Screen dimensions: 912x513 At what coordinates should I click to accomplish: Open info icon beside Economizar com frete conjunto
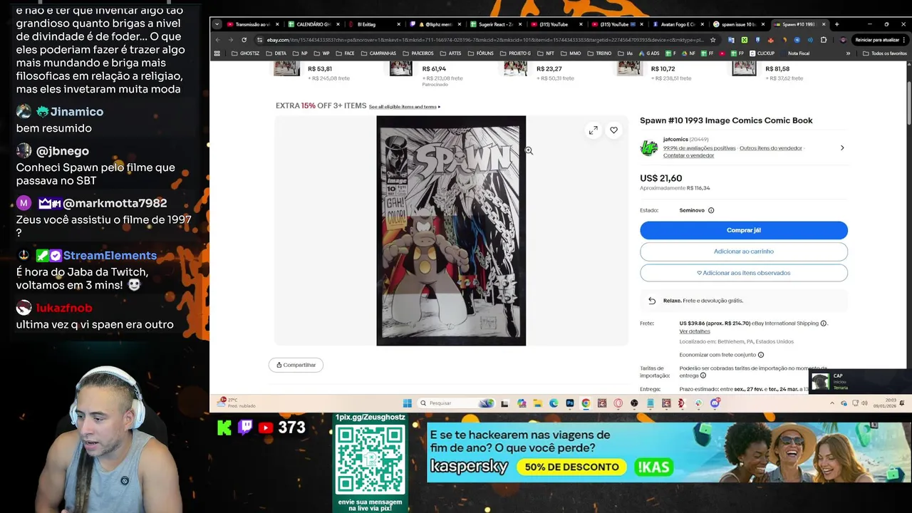click(x=761, y=355)
